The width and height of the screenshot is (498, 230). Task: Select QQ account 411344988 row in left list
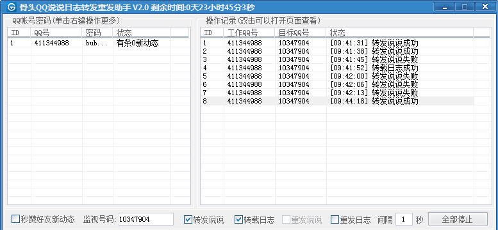pos(99,43)
